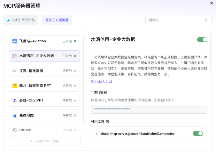Select 必优-ChatPPT server item

pos(44,101)
